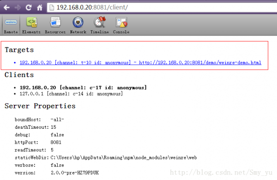The width and height of the screenshot is (277, 180).
Task: Open the Resources panel
Action: 55,25
